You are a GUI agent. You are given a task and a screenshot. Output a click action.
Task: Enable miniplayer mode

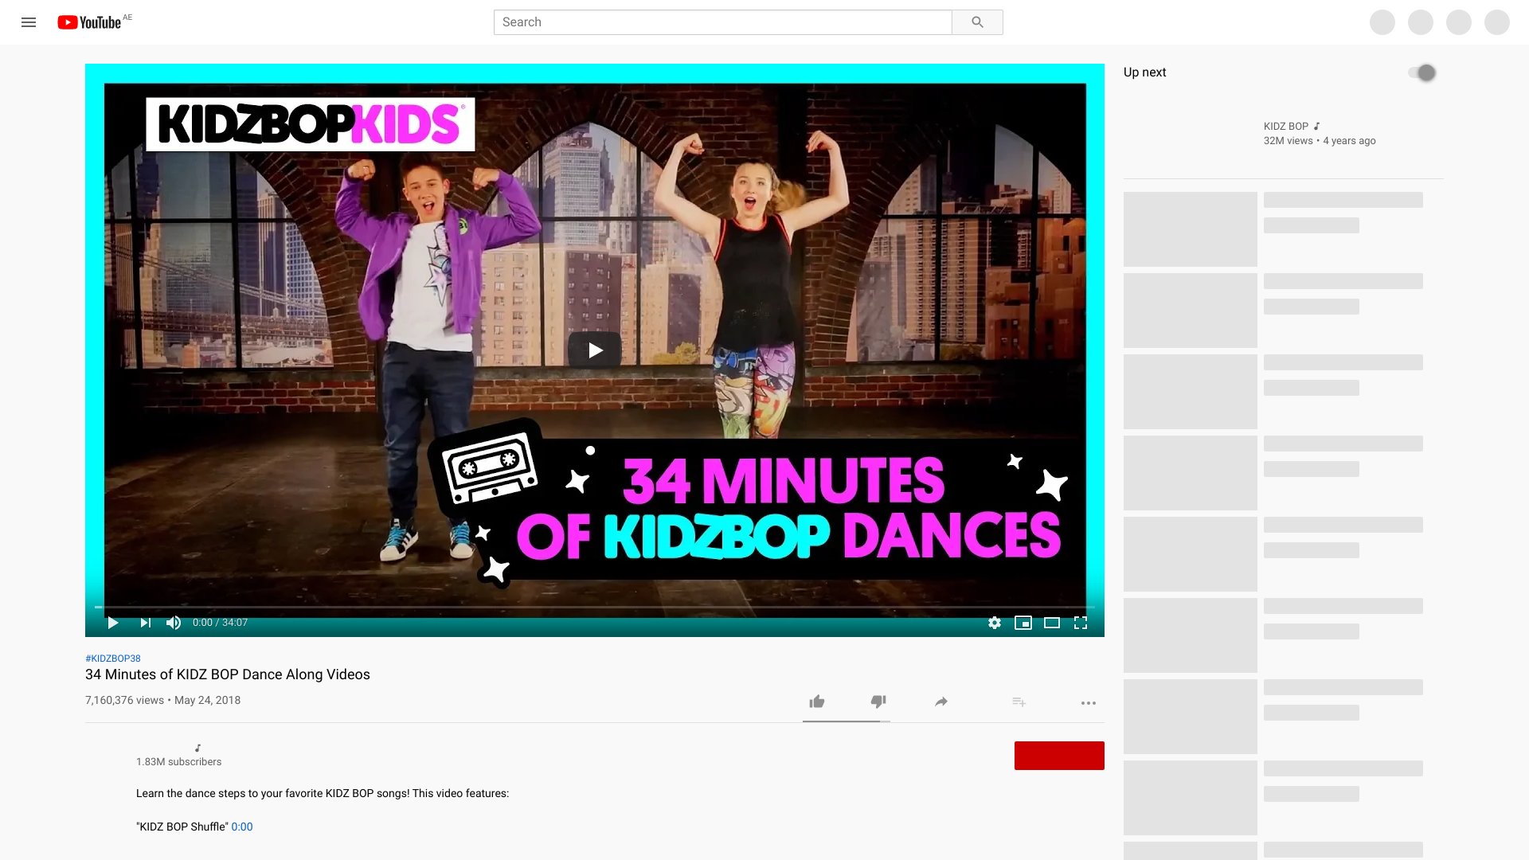[1023, 623]
